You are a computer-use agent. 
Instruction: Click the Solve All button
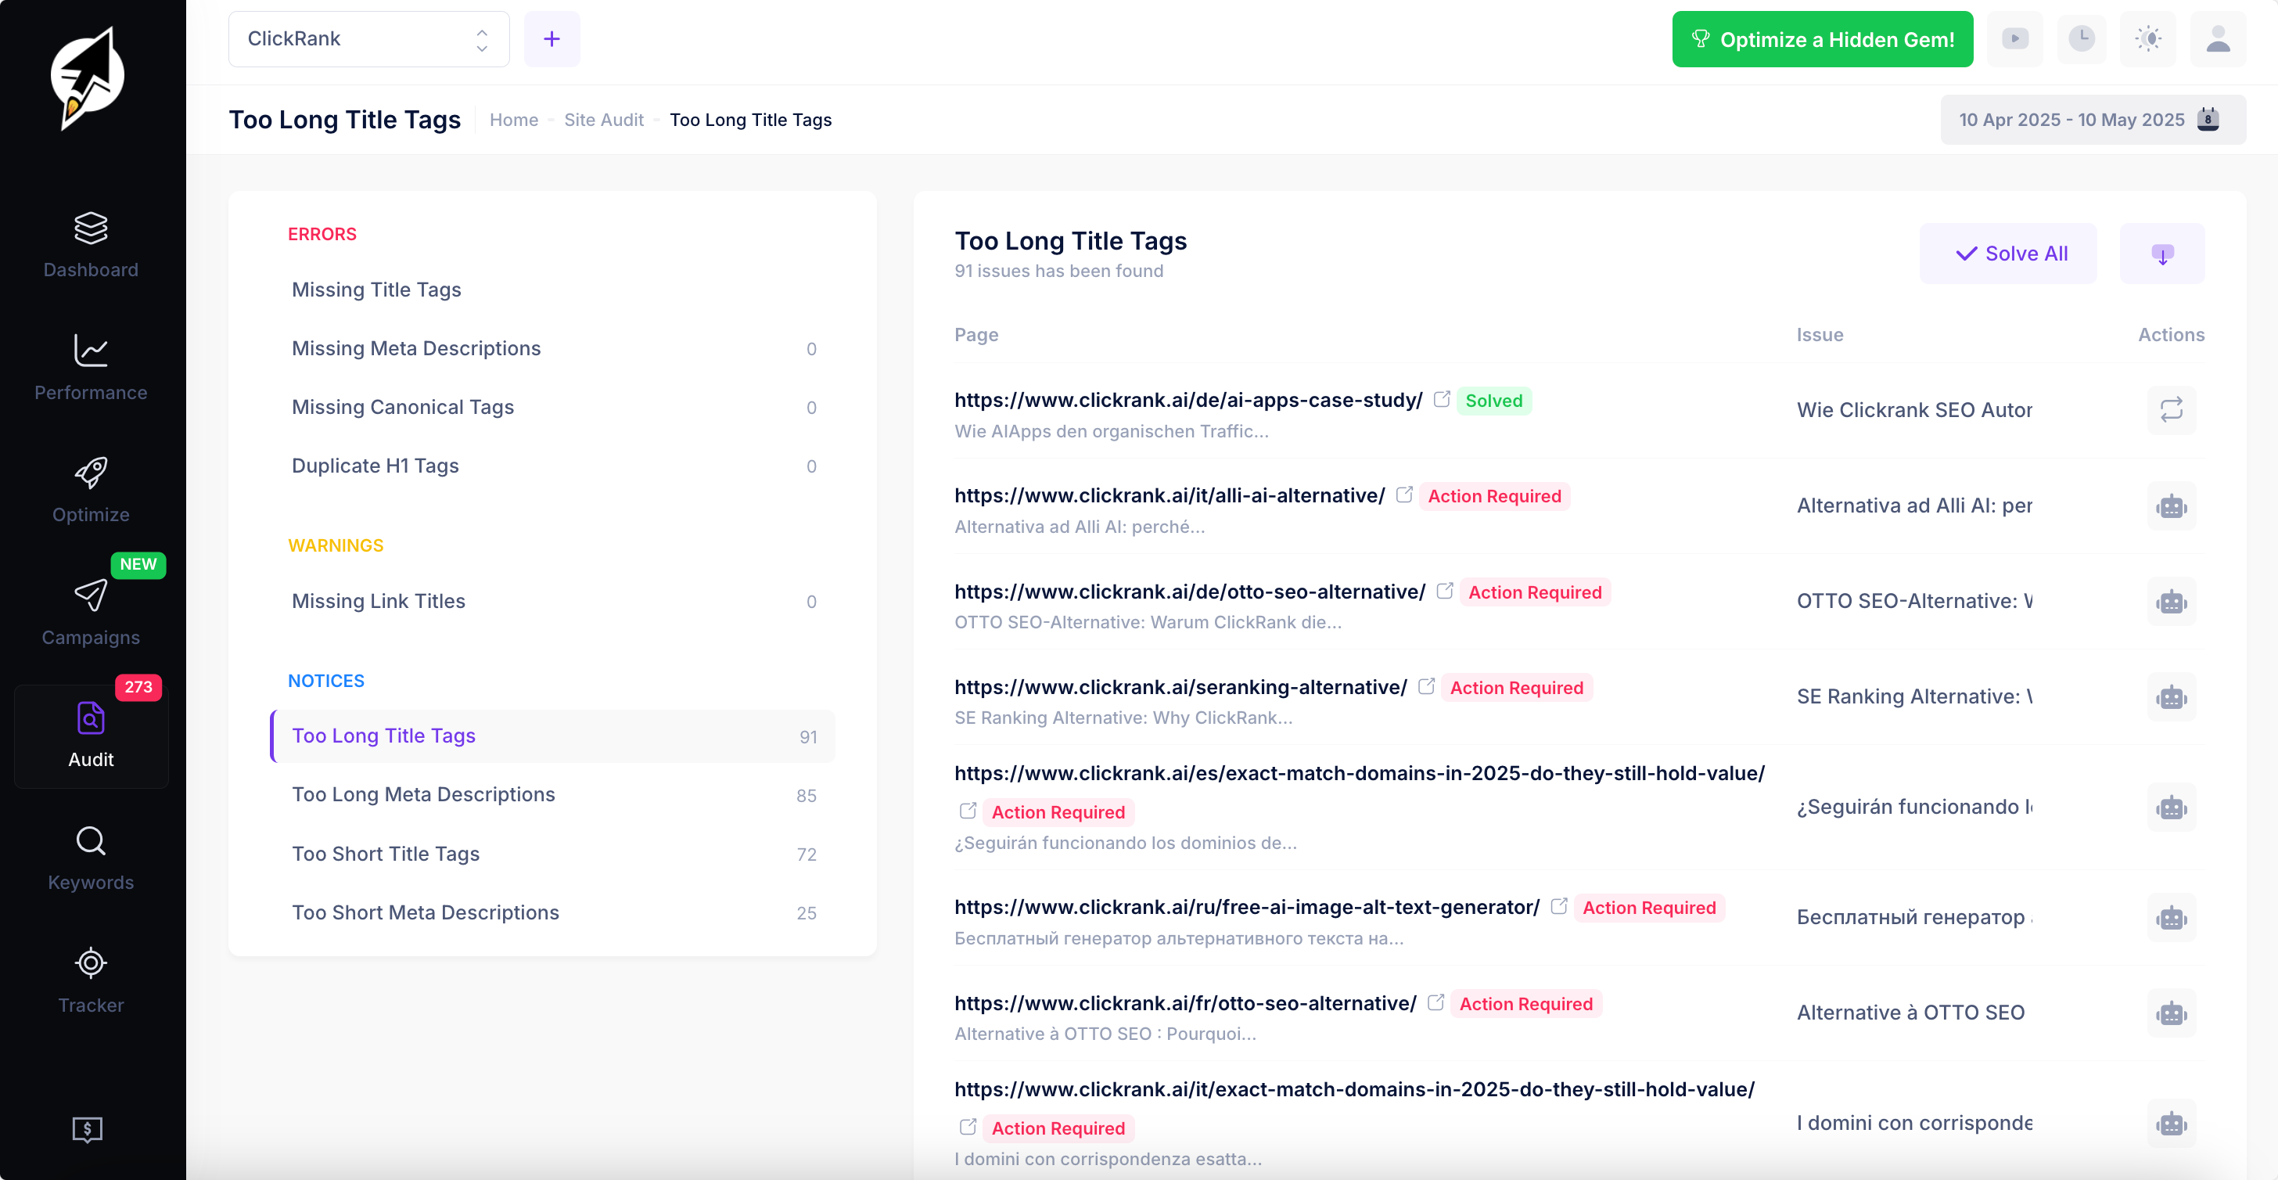point(2008,254)
